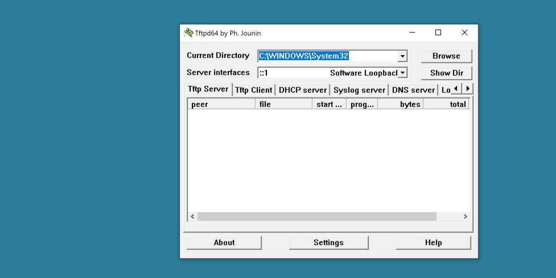
Task: Maximize the Tftpd64 window
Action: tap(438, 33)
